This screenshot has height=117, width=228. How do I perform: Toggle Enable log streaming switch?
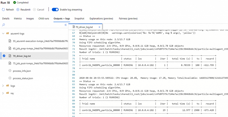55,10
